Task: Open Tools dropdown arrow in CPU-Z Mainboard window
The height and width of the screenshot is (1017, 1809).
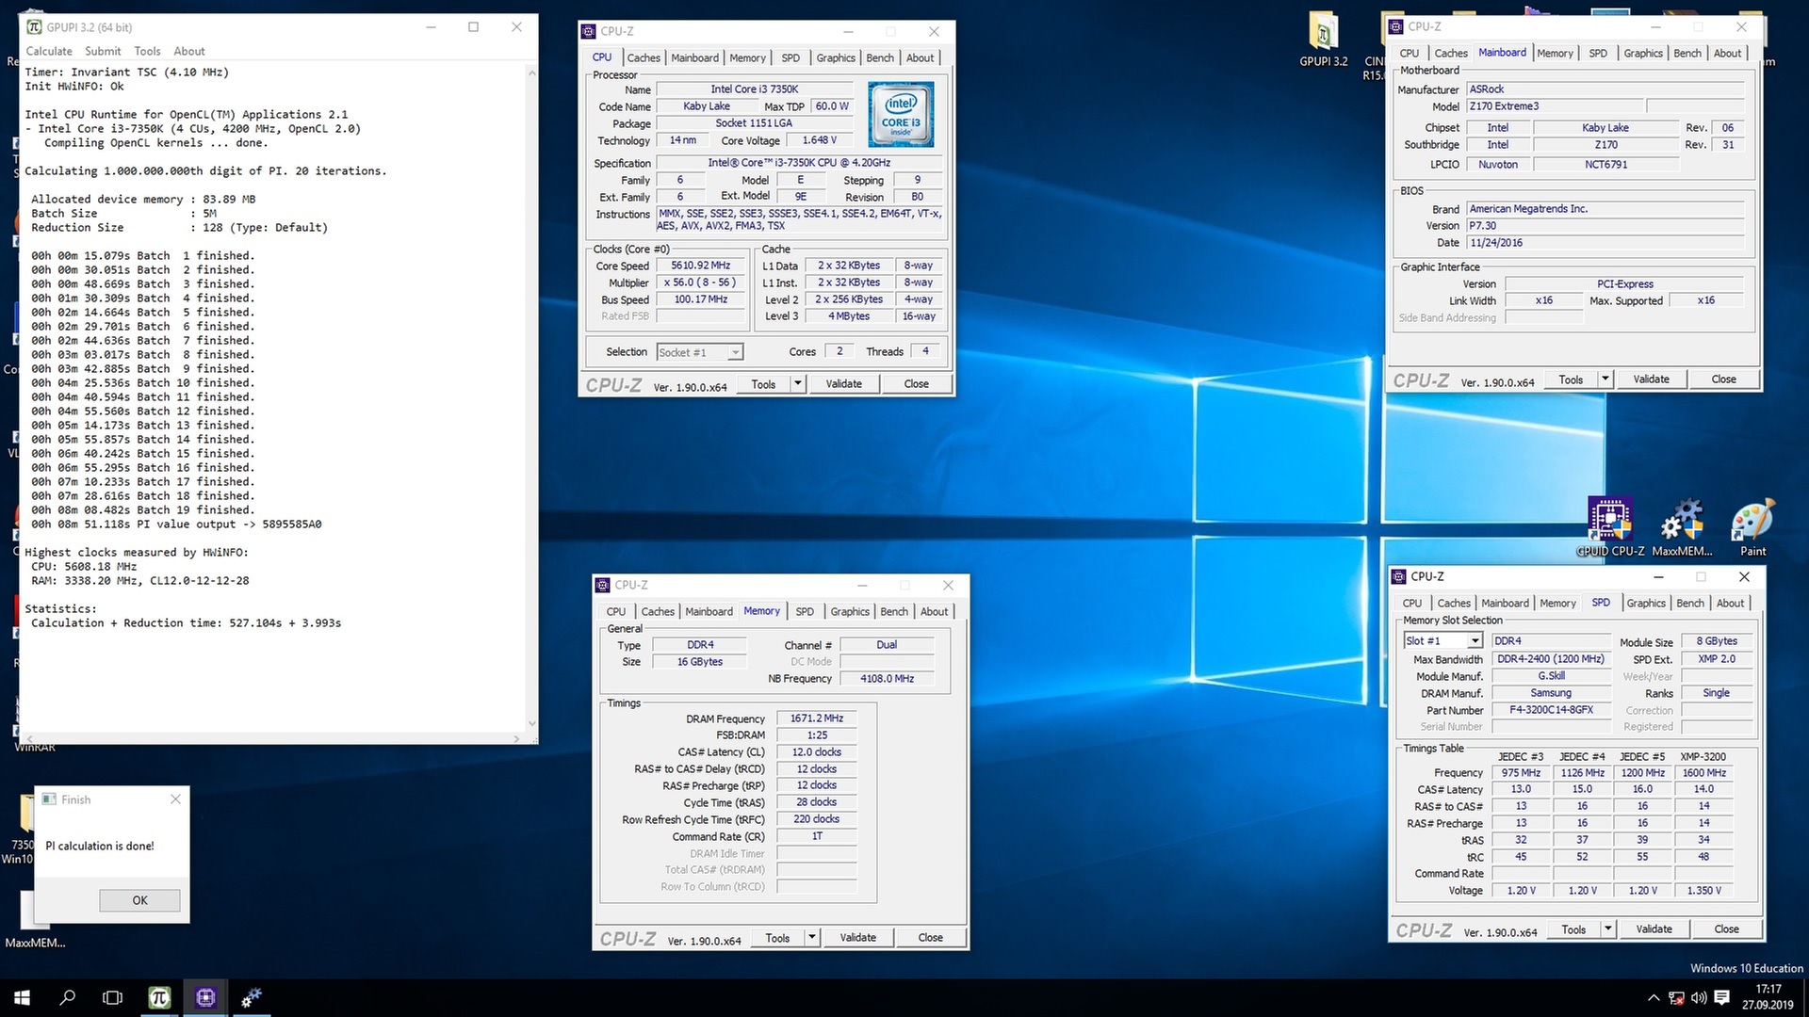Action: pyautogui.click(x=1605, y=379)
